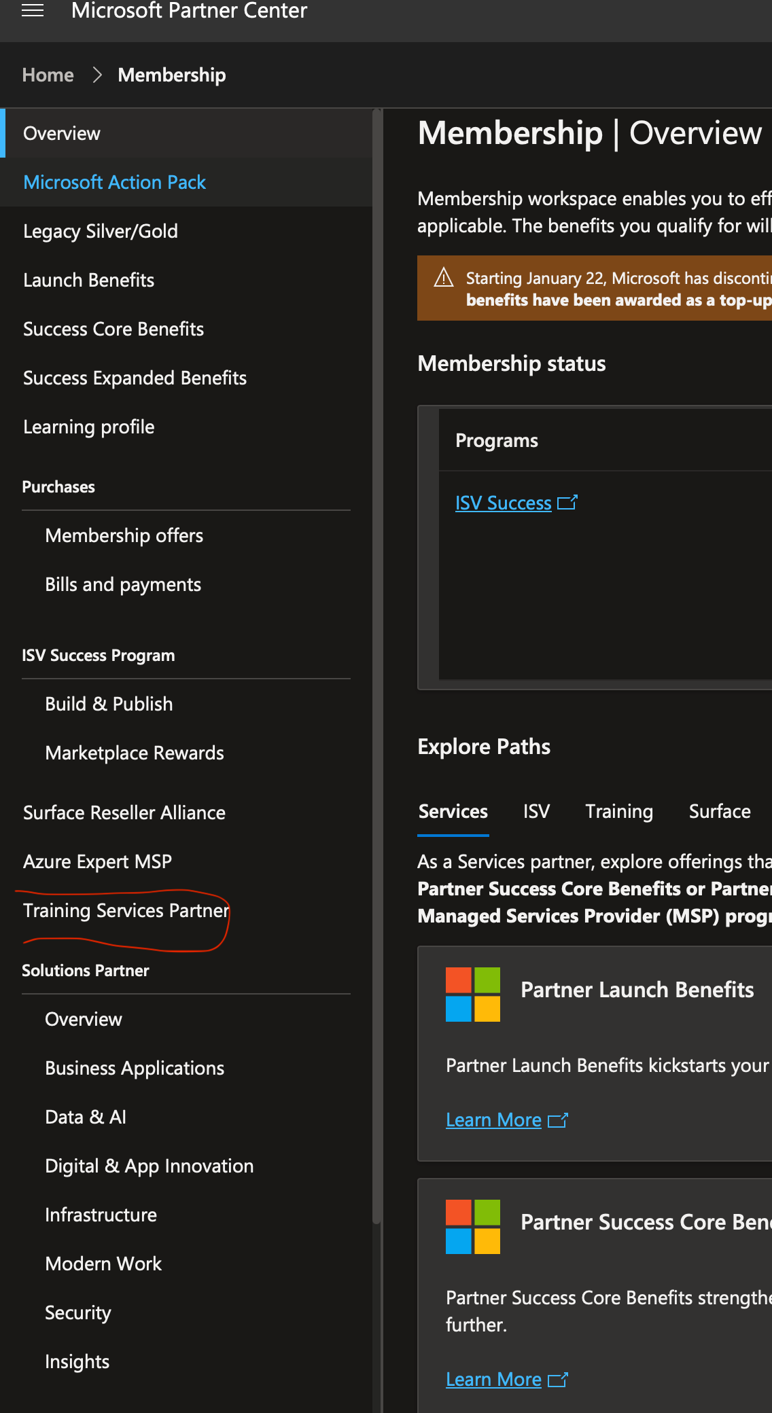Click external link icon beside first Learn More
Viewport: 772px width, 1413px height.
(558, 1120)
